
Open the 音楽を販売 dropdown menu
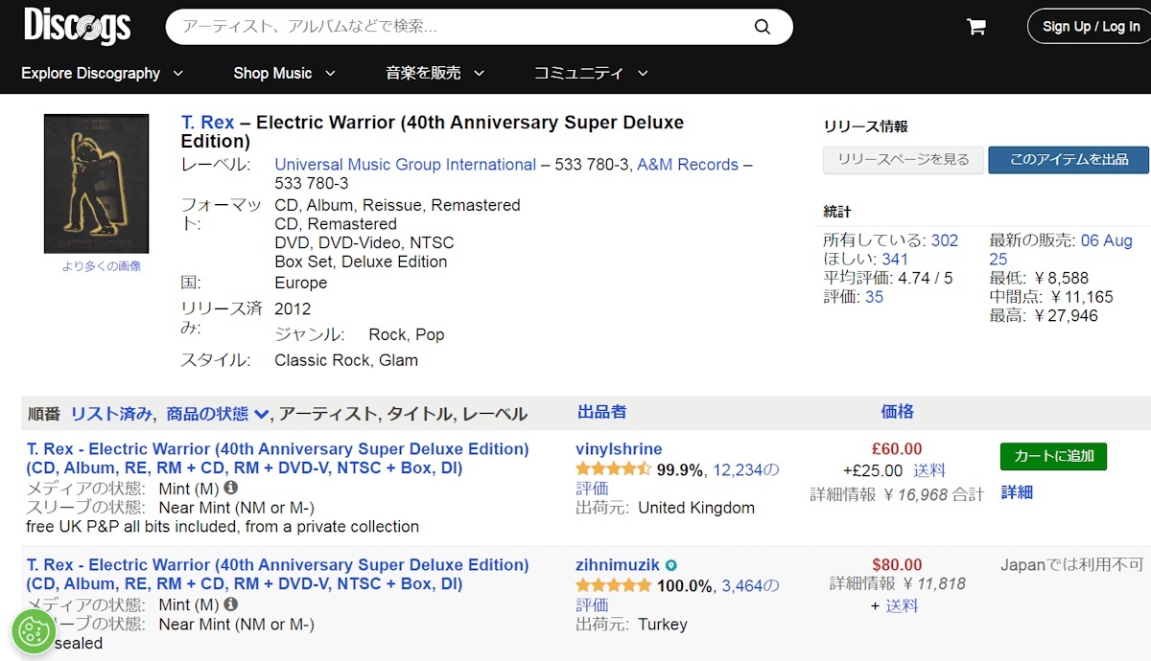tap(435, 73)
